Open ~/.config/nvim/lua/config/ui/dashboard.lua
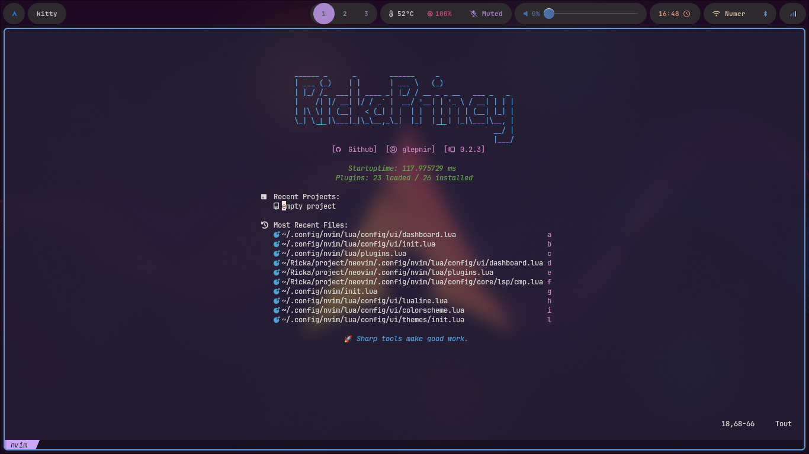 [x=369, y=235]
